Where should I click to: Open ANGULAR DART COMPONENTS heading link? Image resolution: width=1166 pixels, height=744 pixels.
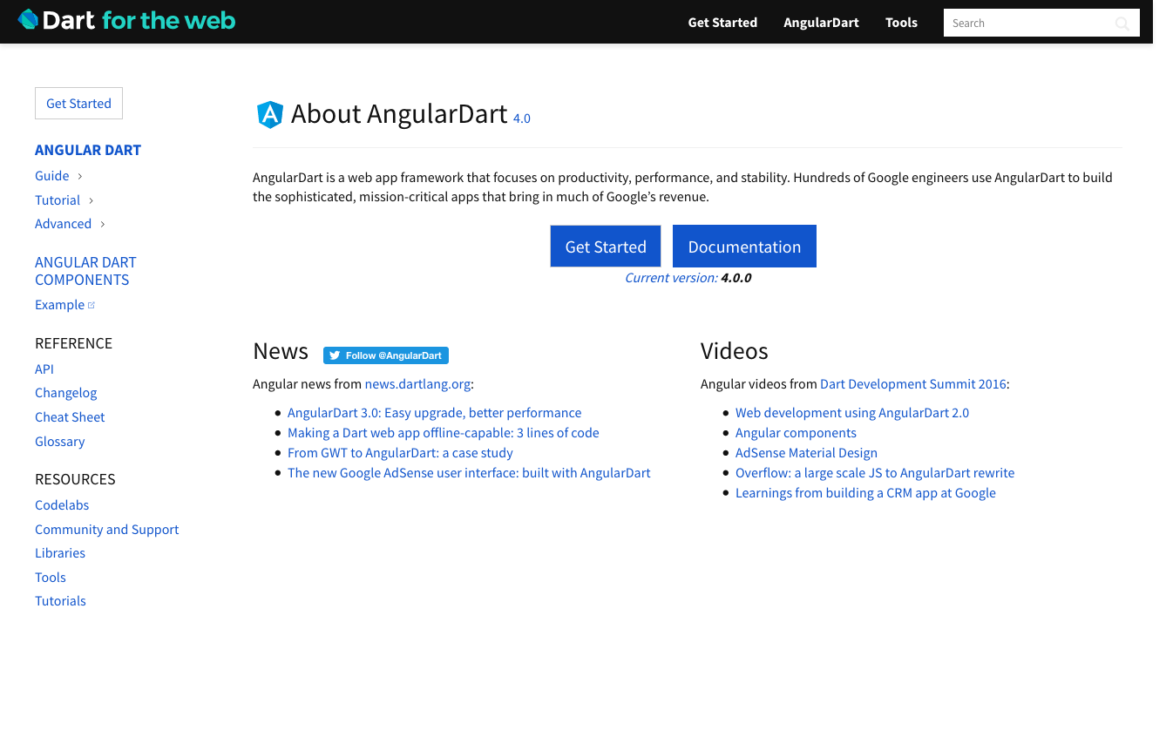click(x=85, y=271)
